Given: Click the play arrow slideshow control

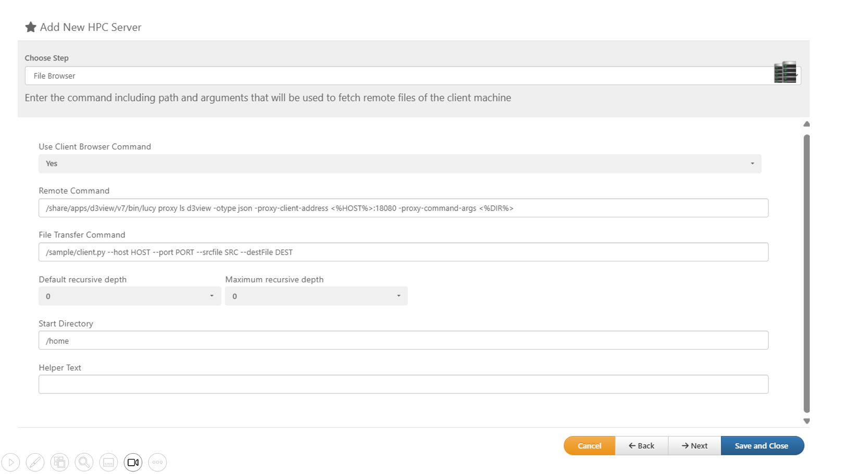Looking at the screenshot, I should 11,462.
